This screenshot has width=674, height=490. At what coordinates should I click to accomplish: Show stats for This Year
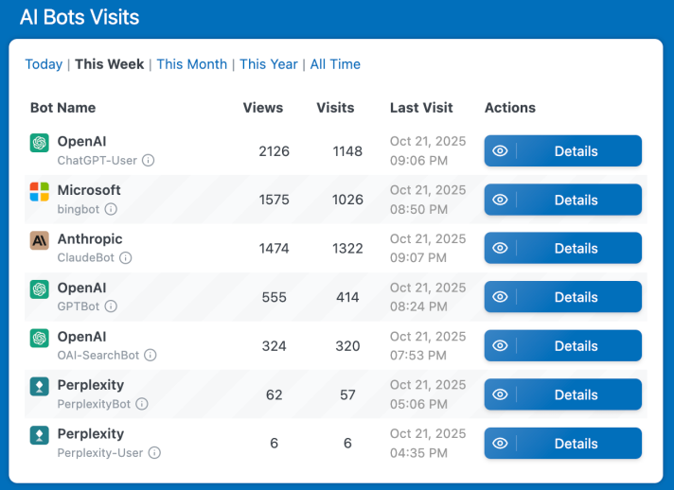269,64
